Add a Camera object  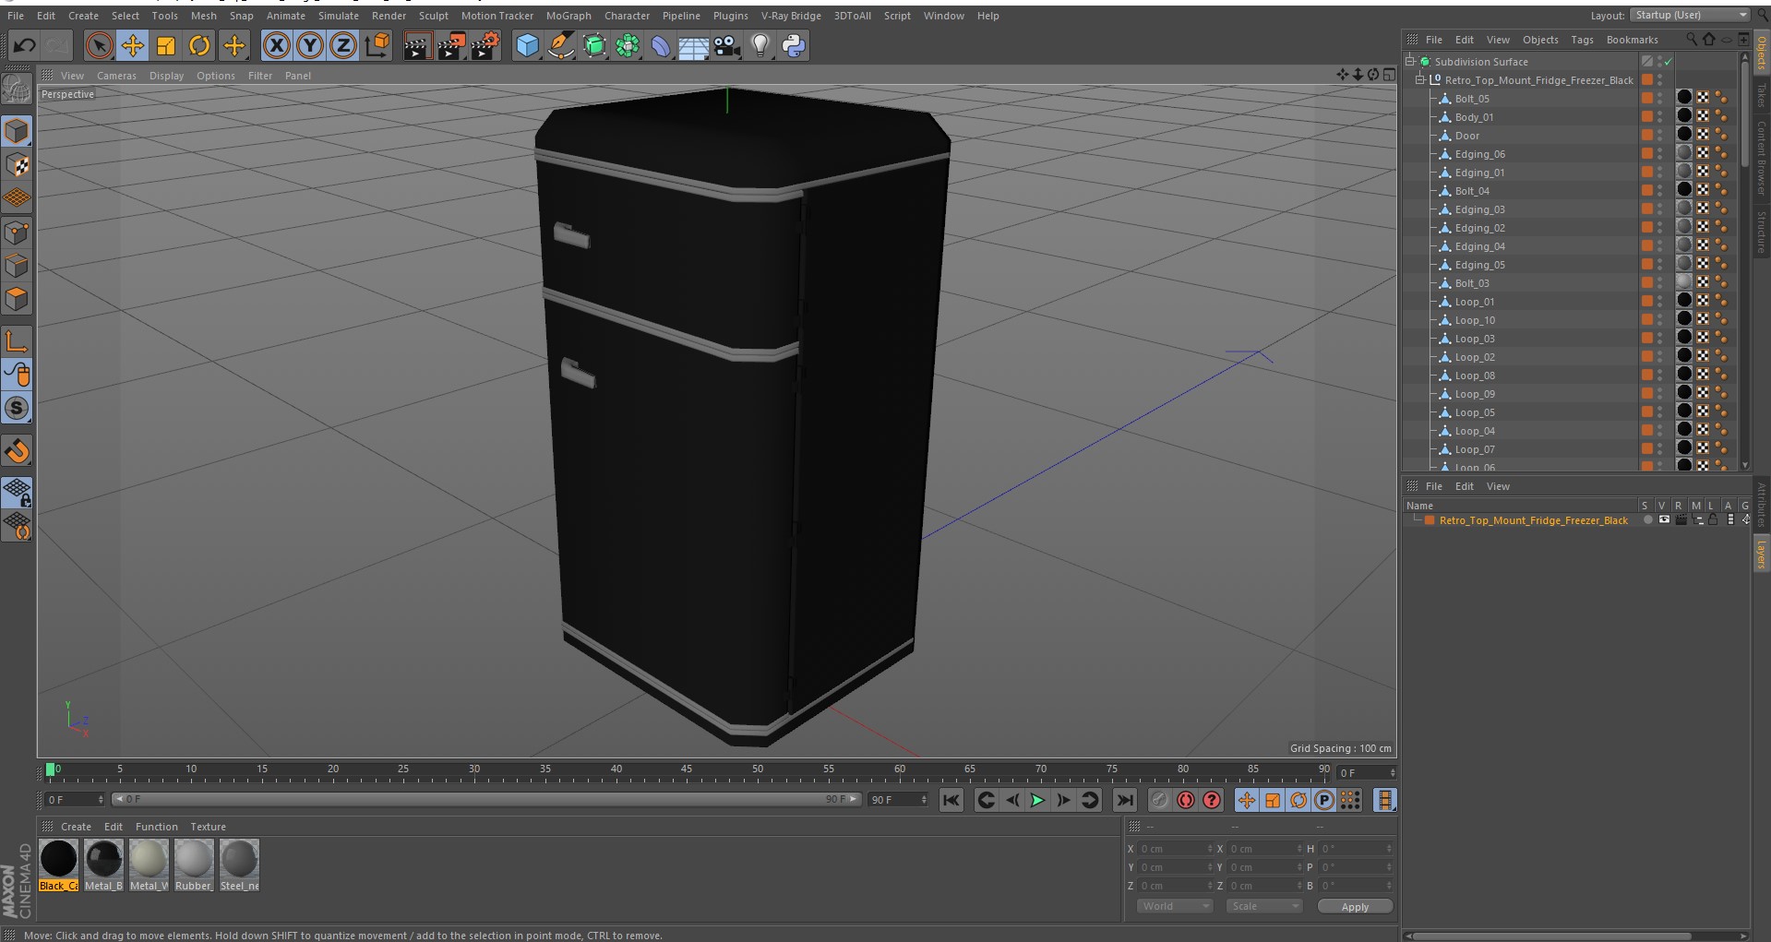(x=727, y=45)
